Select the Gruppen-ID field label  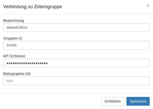[x=13, y=38]
